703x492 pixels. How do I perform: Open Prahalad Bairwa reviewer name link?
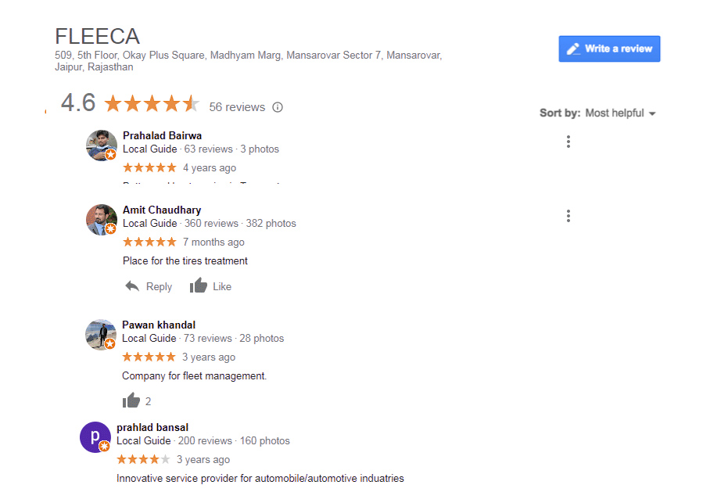pyautogui.click(x=163, y=135)
